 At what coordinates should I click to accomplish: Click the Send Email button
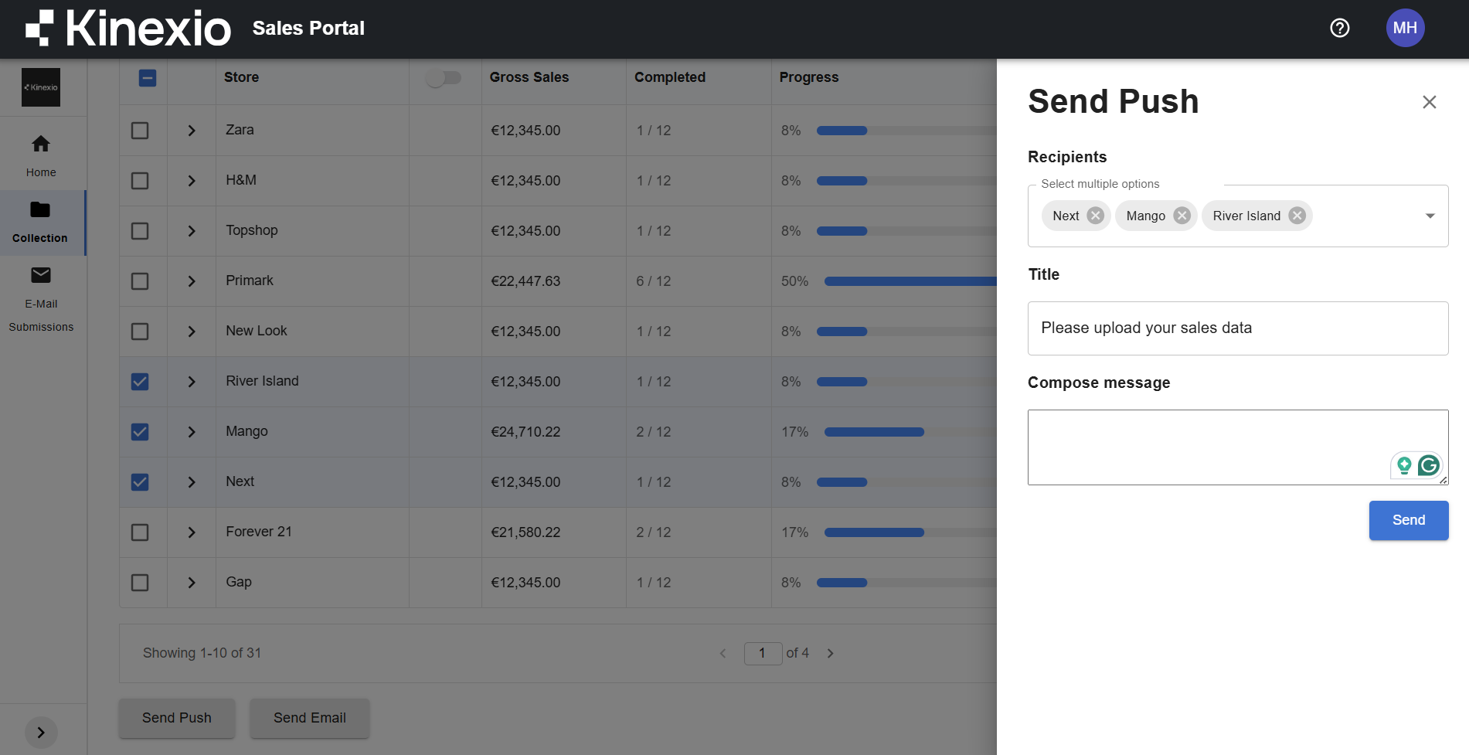pyautogui.click(x=309, y=718)
